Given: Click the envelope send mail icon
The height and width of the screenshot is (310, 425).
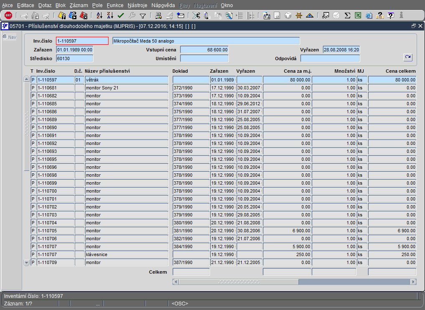Looking at the screenshot, I should coord(180,15).
